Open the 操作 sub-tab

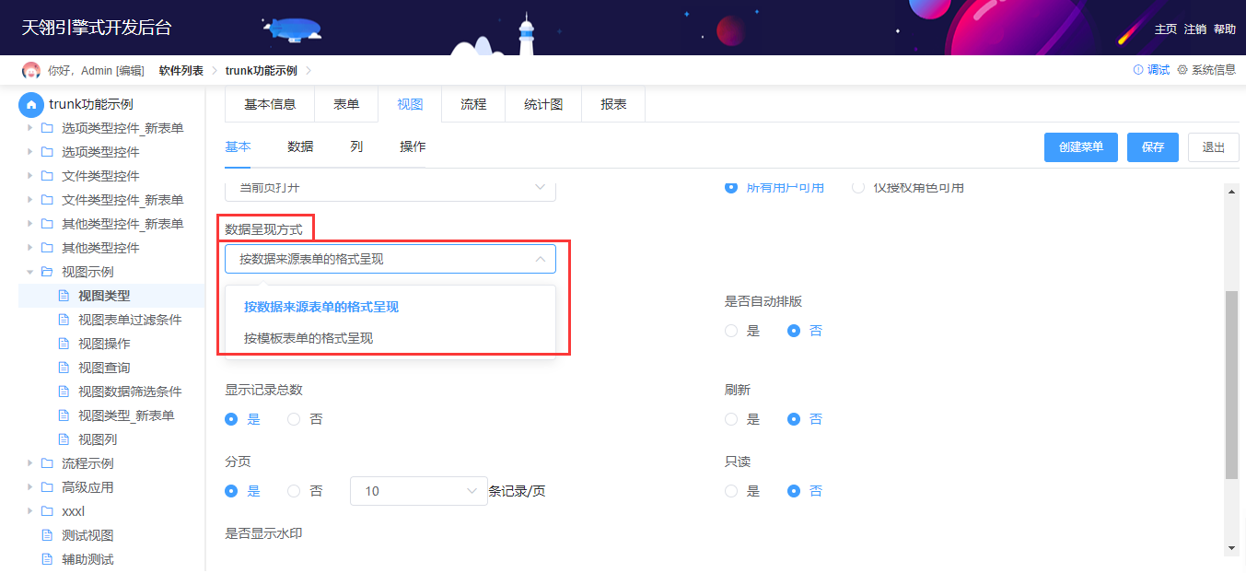pos(413,146)
